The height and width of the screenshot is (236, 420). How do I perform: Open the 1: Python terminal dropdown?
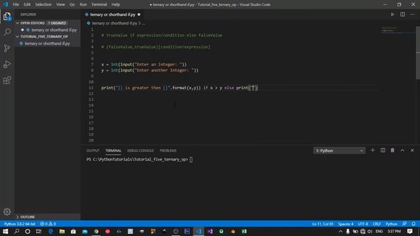(x=339, y=151)
